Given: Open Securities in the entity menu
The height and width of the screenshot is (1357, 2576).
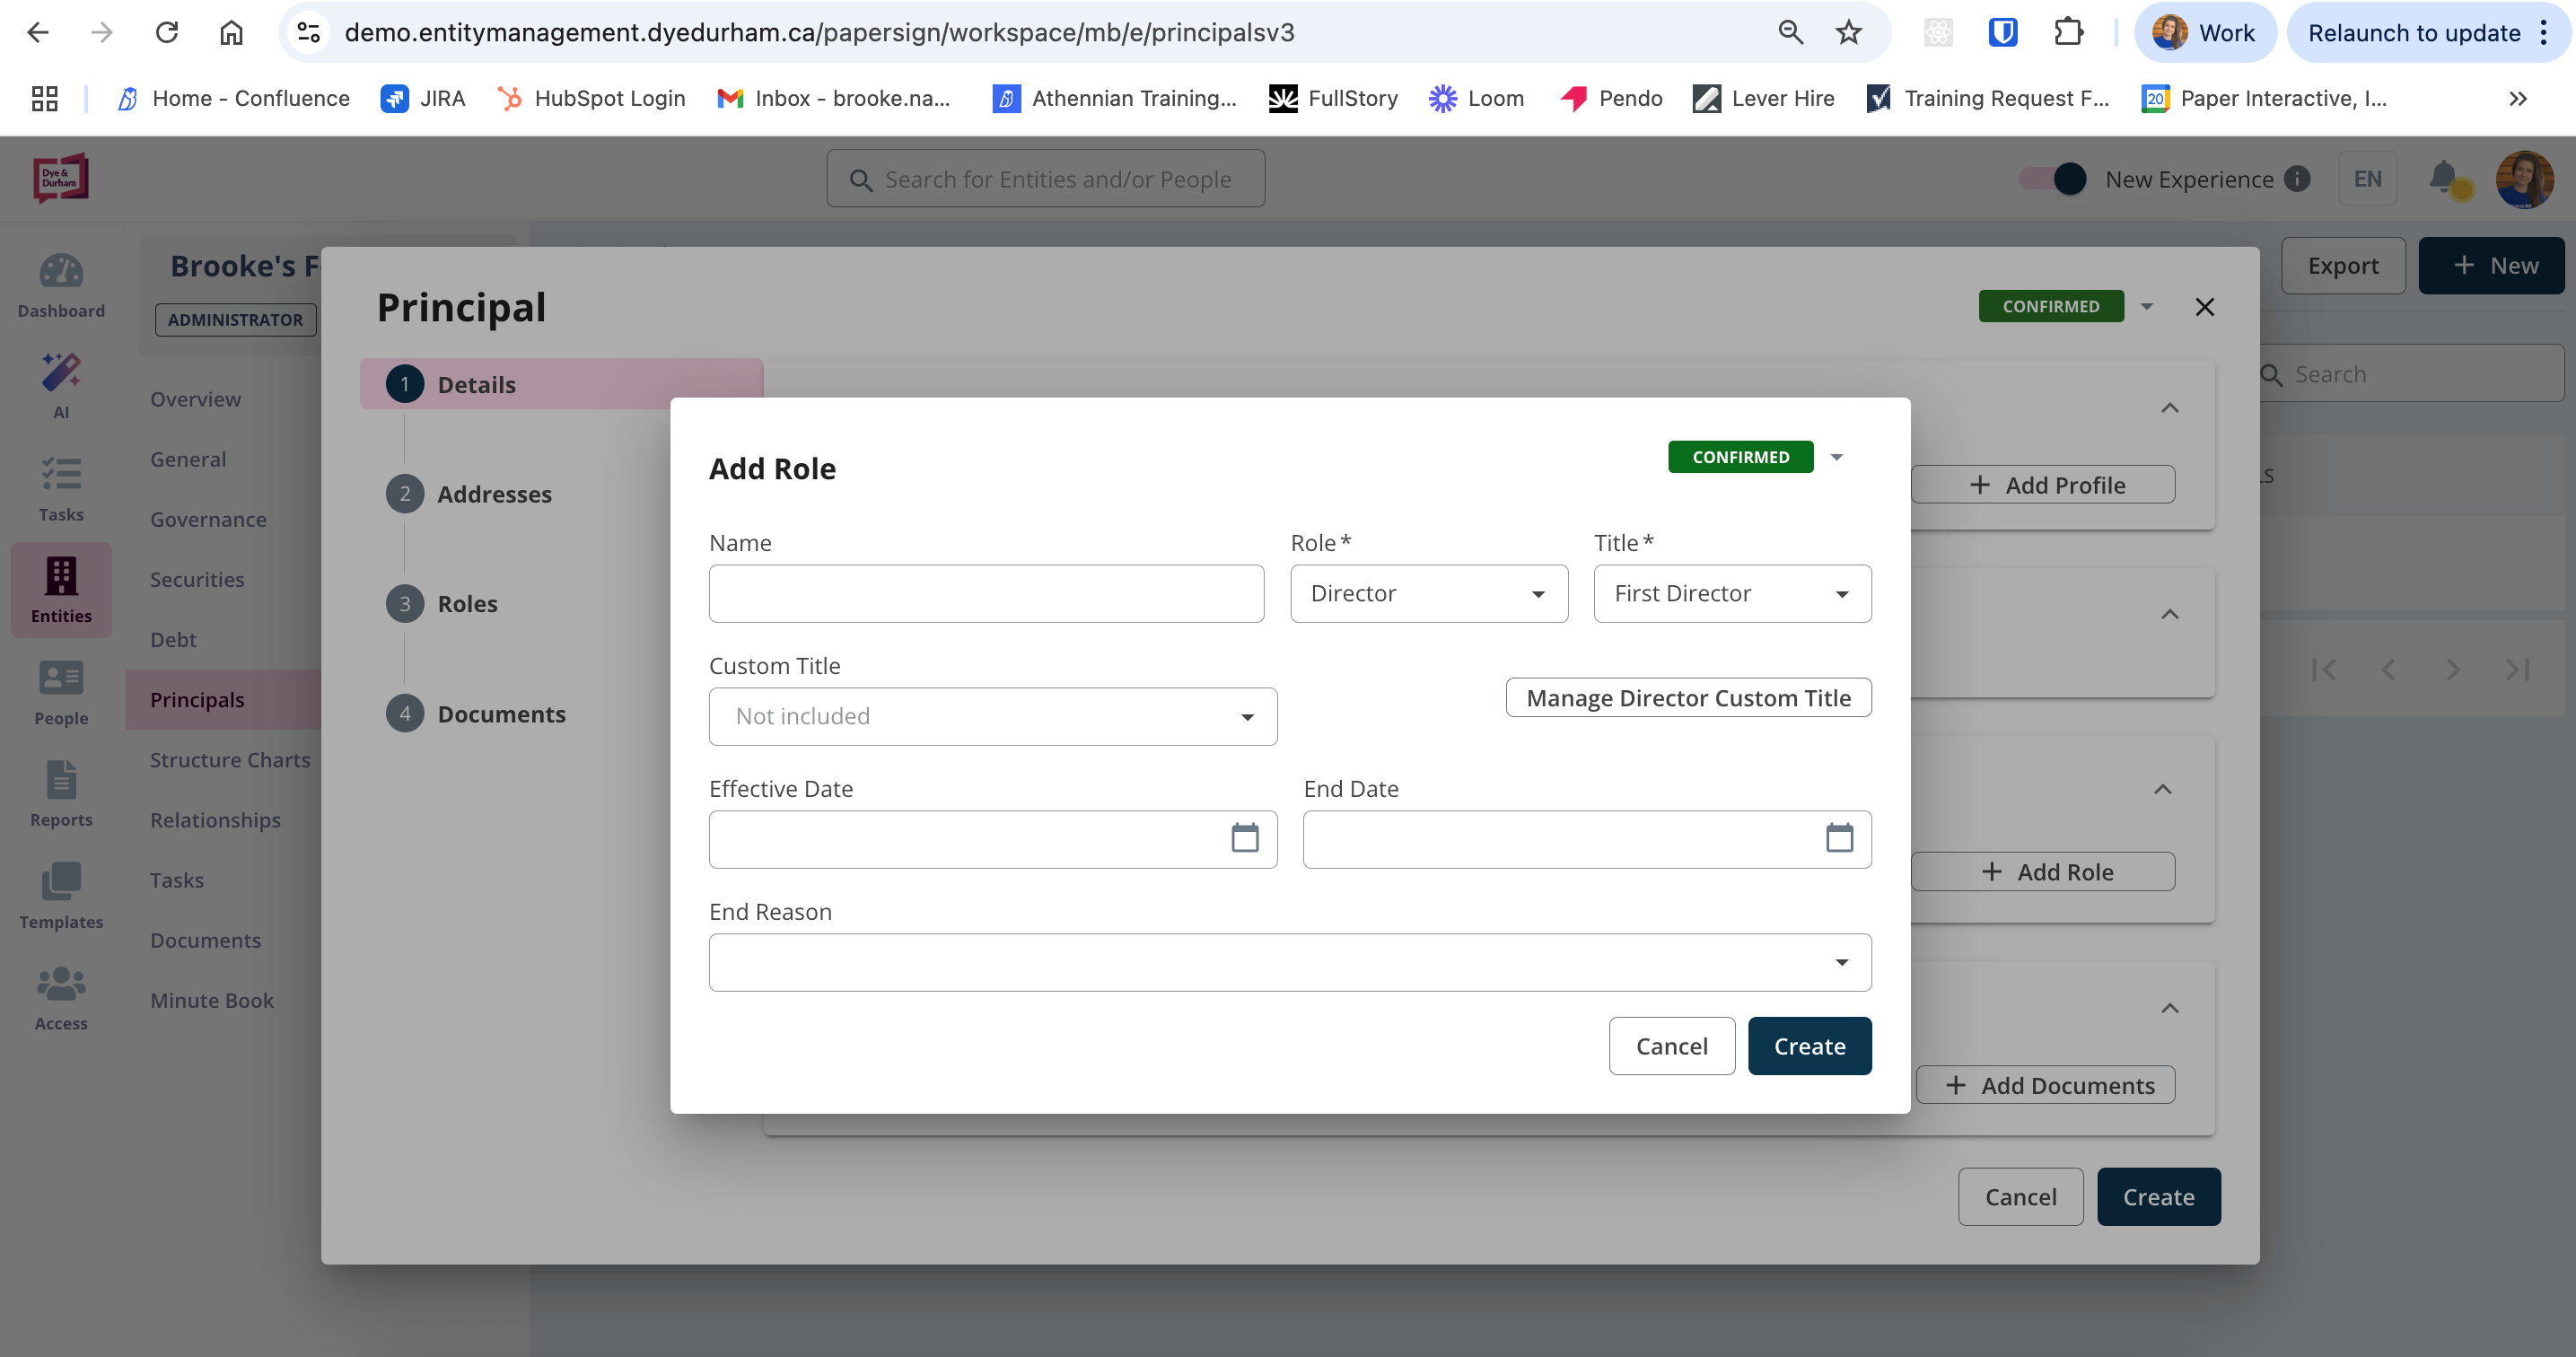Looking at the screenshot, I should pos(197,579).
